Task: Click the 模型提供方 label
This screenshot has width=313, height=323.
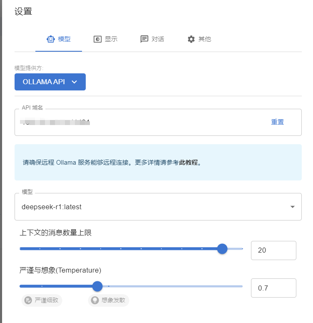Action: click(29, 68)
